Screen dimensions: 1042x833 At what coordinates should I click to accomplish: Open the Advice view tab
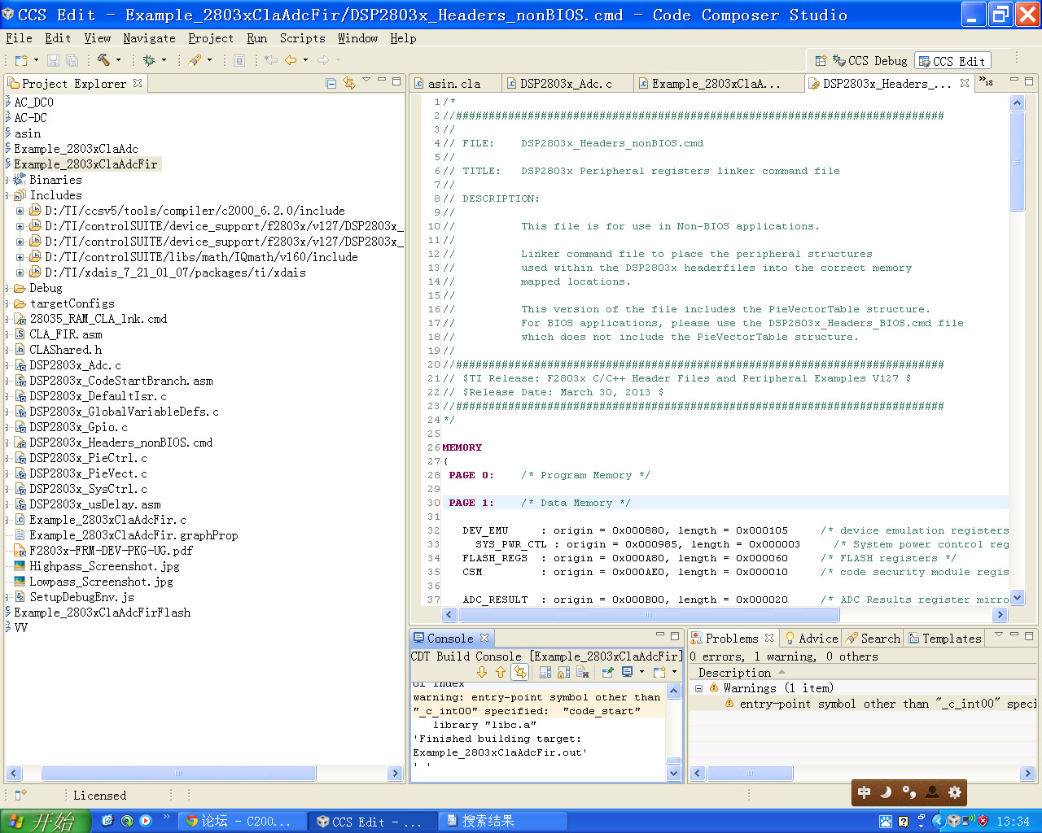pos(811,639)
